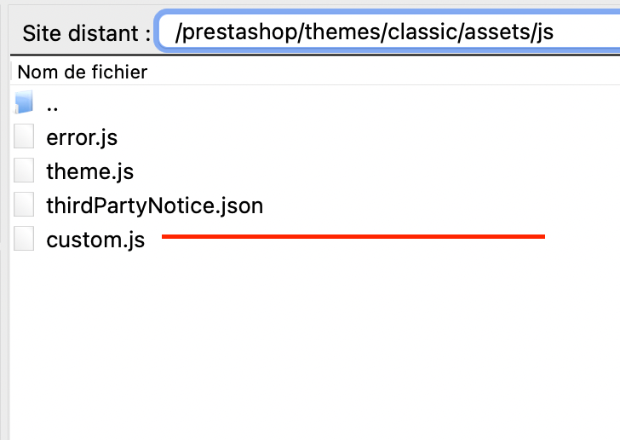Select the error.js file name
The width and height of the screenshot is (620, 440).
point(82,137)
